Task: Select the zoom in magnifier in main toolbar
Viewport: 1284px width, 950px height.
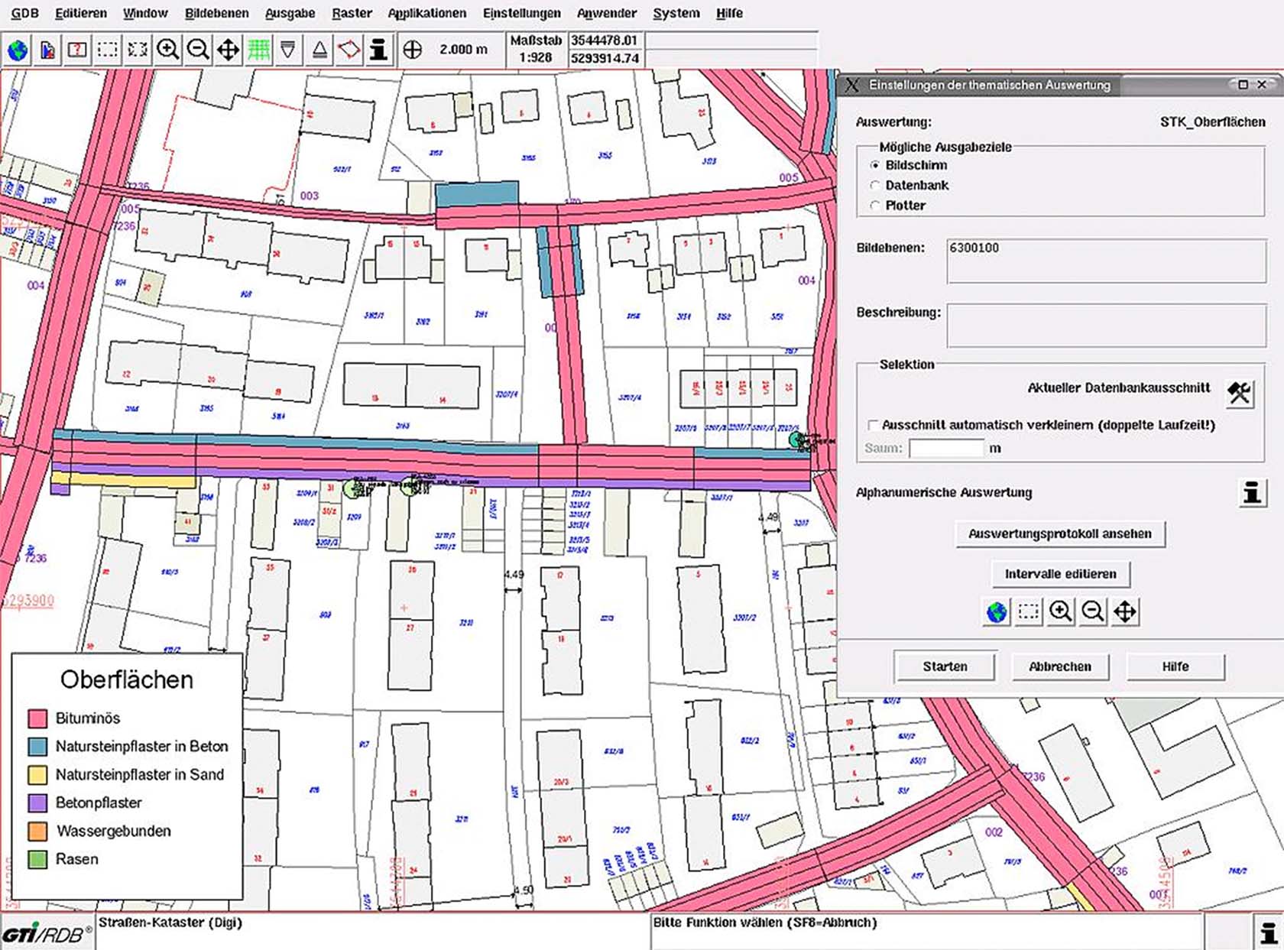Action: click(x=167, y=50)
